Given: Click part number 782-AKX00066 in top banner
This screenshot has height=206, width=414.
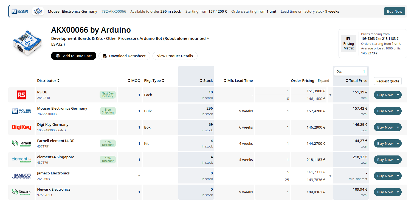Looking at the screenshot, I should click(x=114, y=11).
